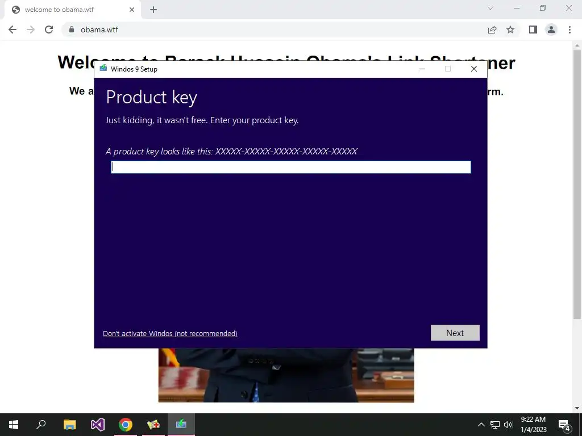Screen dimensions: 582x436
Task: Open the Windows Start menu
Action: tap(14, 425)
